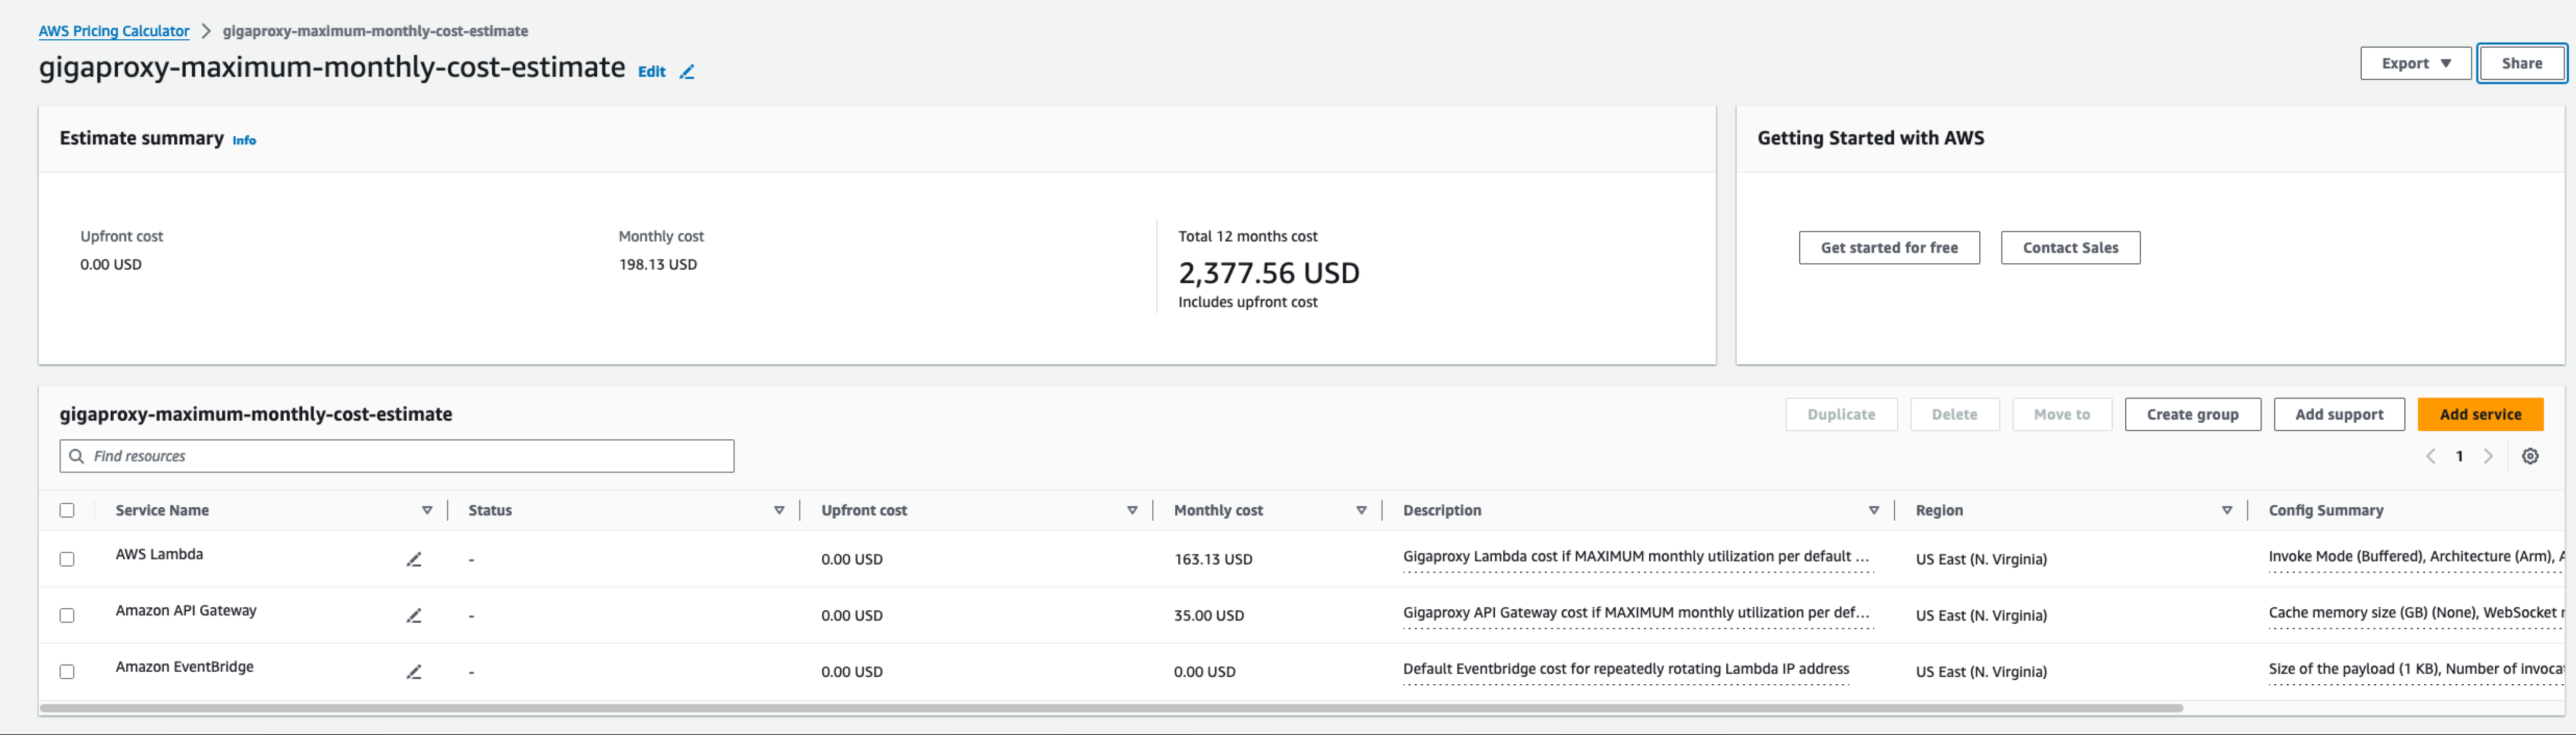
Task: Click the pencil icon beside the estimate title
Action: pyautogui.click(x=687, y=72)
